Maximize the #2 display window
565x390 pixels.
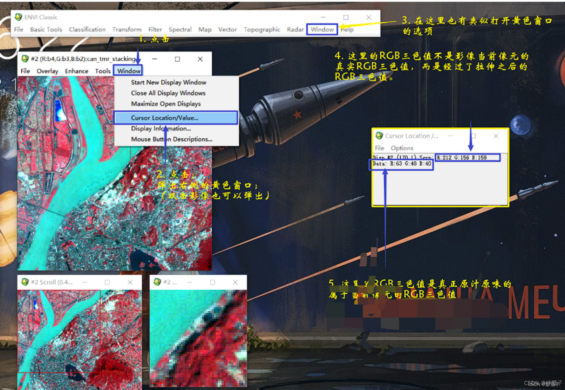(177, 59)
